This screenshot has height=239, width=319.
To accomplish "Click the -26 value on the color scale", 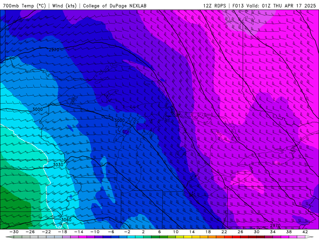I will tap(30, 232).
